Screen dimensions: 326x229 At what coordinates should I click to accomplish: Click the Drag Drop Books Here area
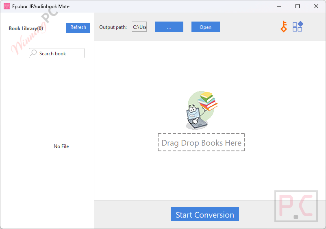(201, 142)
